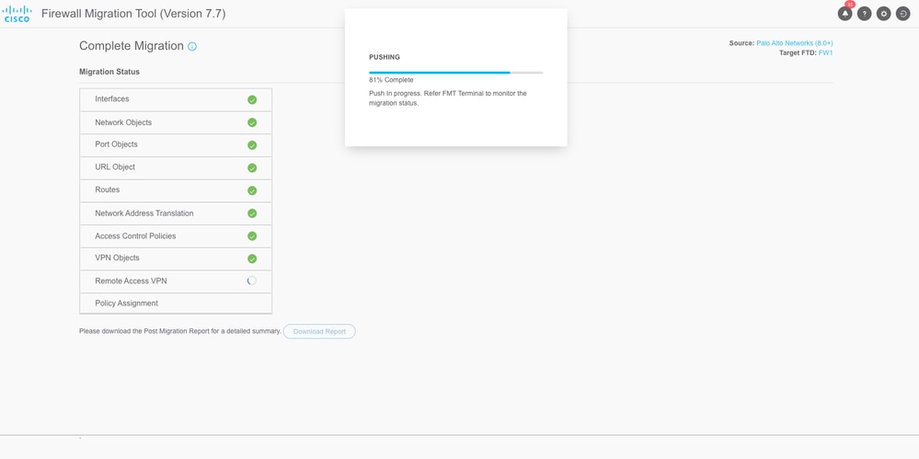This screenshot has height=459, width=919.
Task: Select the Network Objects row
Action: click(x=176, y=122)
